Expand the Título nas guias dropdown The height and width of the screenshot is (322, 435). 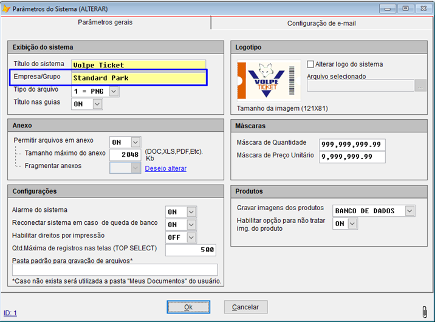pos(97,104)
